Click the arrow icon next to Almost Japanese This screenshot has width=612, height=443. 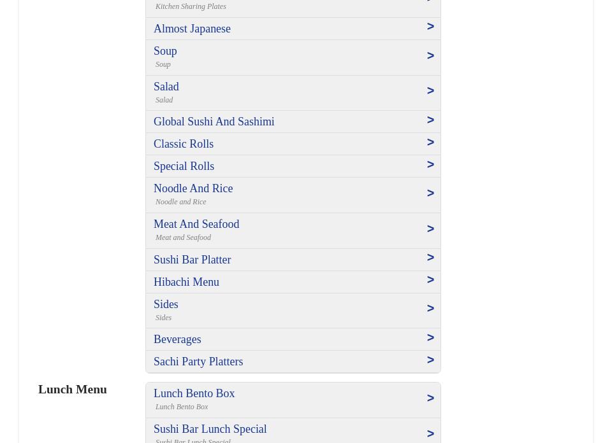tap(430, 27)
